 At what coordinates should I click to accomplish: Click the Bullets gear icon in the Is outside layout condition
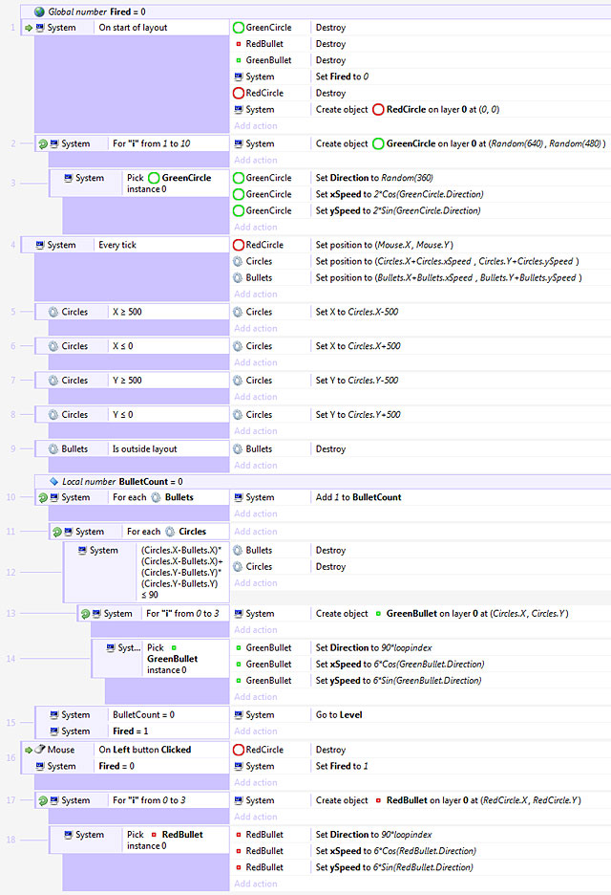tap(54, 448)
